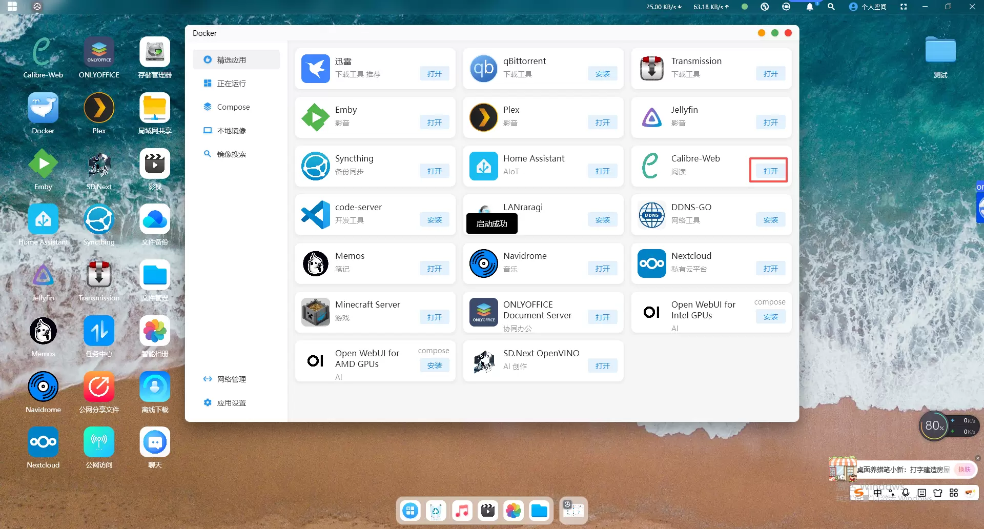Open ONLYOFFICE from the desktop
Screen dimensions: 984x529
[x=99, y=53]
